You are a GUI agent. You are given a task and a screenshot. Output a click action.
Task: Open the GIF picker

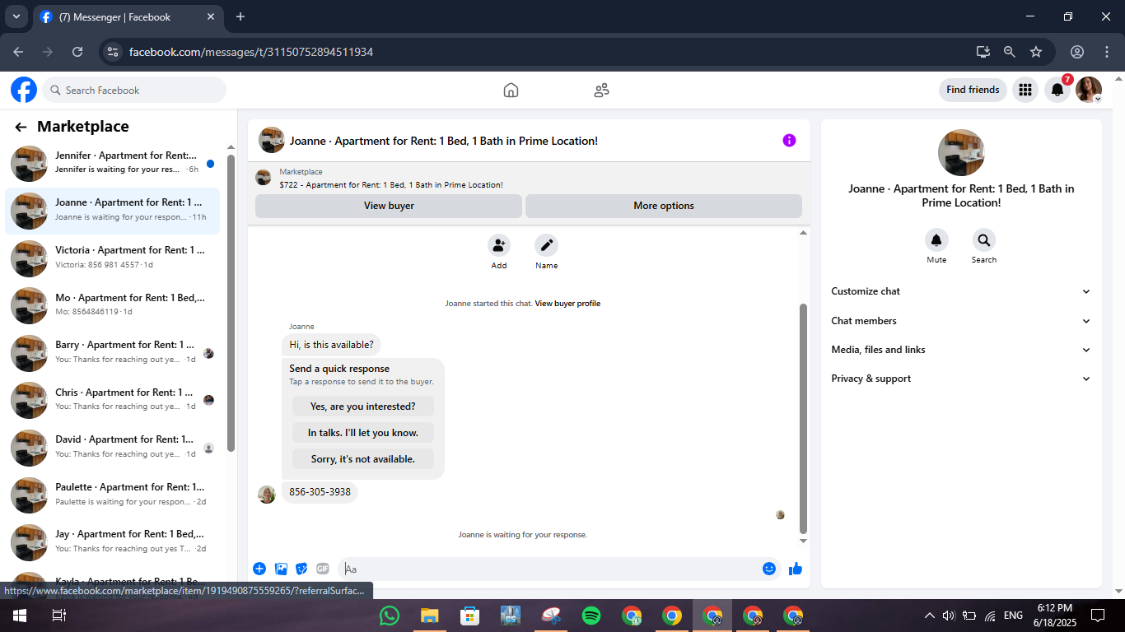(323, 569)
